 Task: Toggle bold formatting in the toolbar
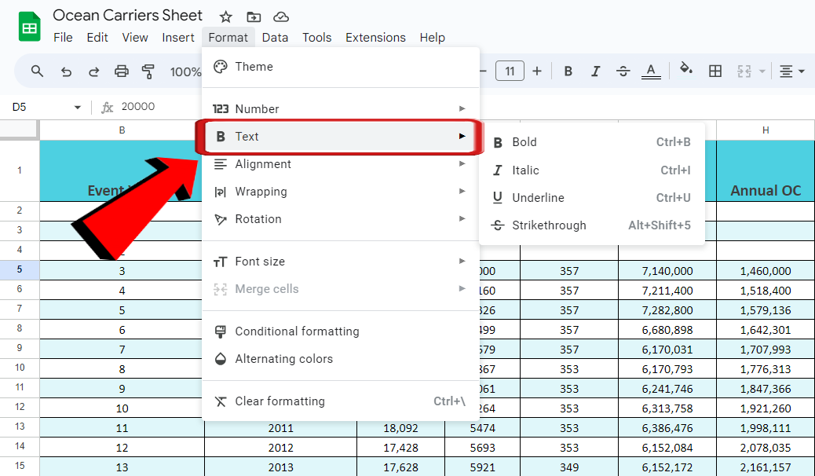[x=568, y=71]
